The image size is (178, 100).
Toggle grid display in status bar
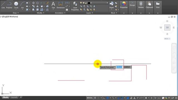coord(95,98)
